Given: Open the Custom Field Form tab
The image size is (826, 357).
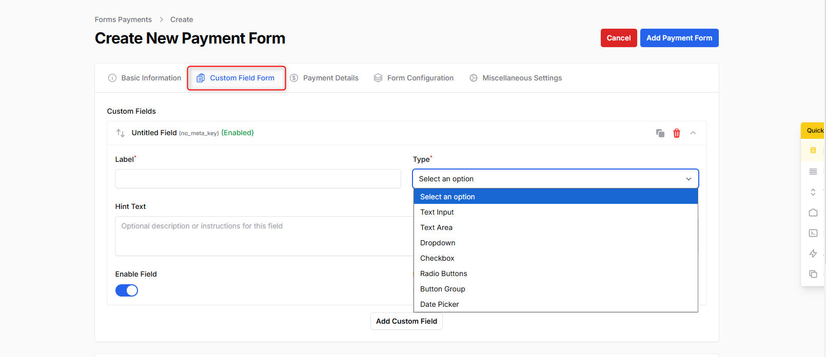Looking at the screenshot, I should (x=236, y=78).
